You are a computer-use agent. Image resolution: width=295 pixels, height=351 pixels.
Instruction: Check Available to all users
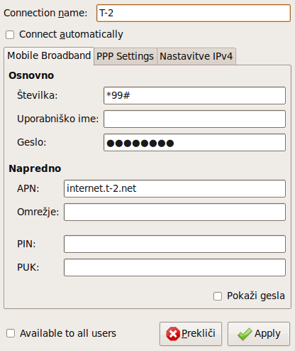coord(11,333)
